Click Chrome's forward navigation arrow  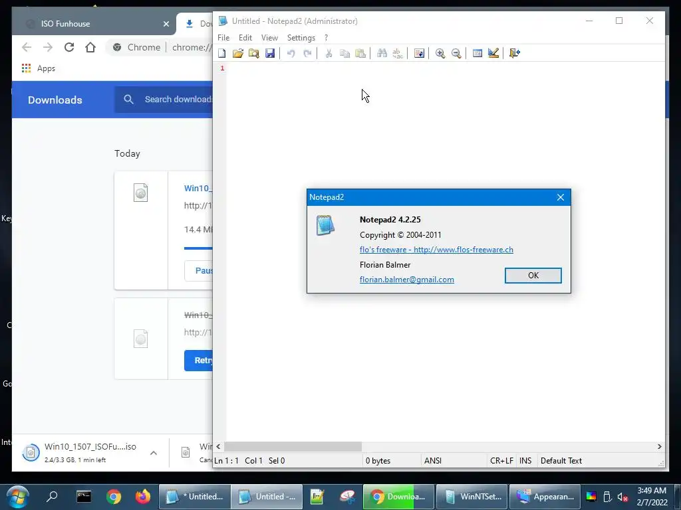pyautogui.click(x=48, y=47)
